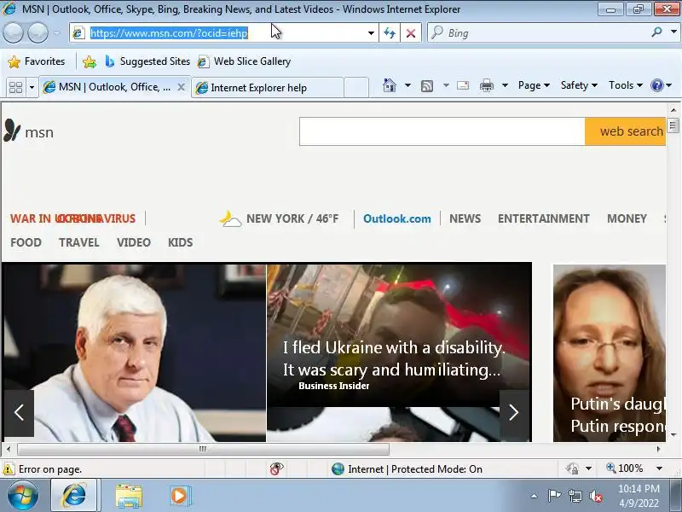
Task: Open the Tools menu
Action: tap(626, 85)
